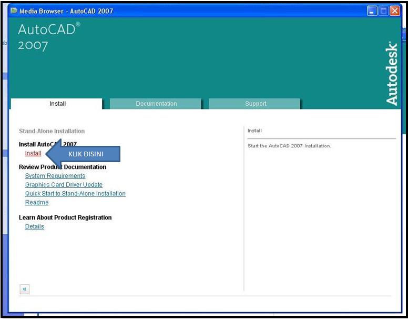Click the double-chevron back button
The width and height of the screenshot is (408, 319).
(25, 289)
